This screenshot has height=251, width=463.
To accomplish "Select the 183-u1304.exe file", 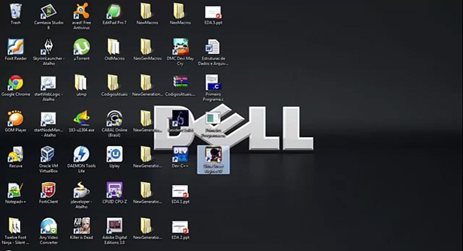I will [82, 122].
